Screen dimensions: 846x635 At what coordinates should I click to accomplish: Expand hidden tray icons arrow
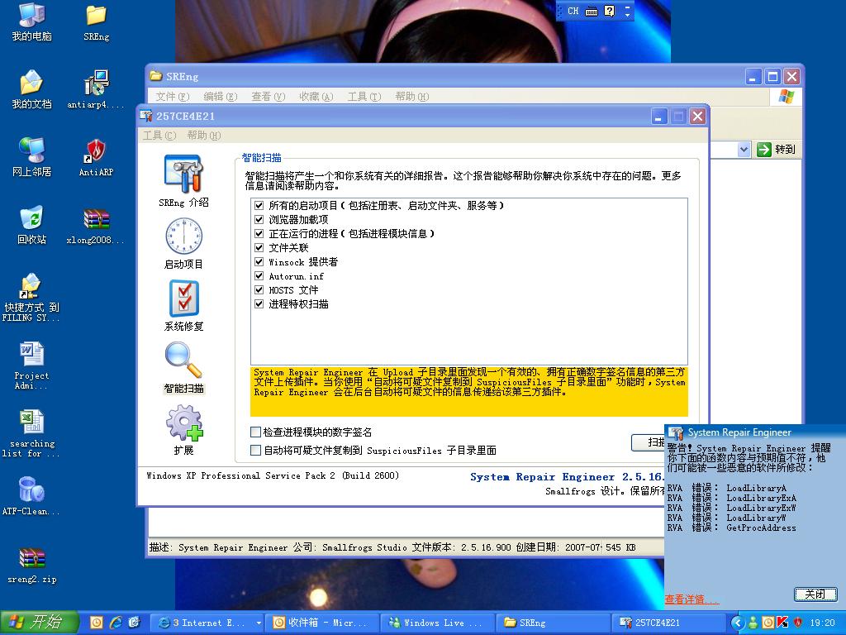click(738, 623)
